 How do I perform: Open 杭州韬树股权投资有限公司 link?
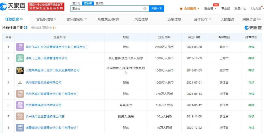[44, 83]
